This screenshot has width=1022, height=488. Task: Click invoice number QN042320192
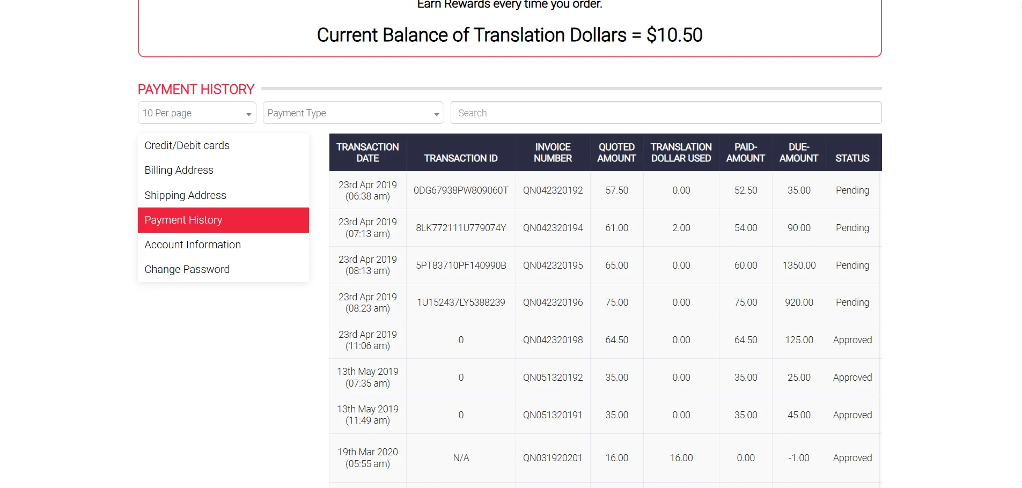click(553, 190)
